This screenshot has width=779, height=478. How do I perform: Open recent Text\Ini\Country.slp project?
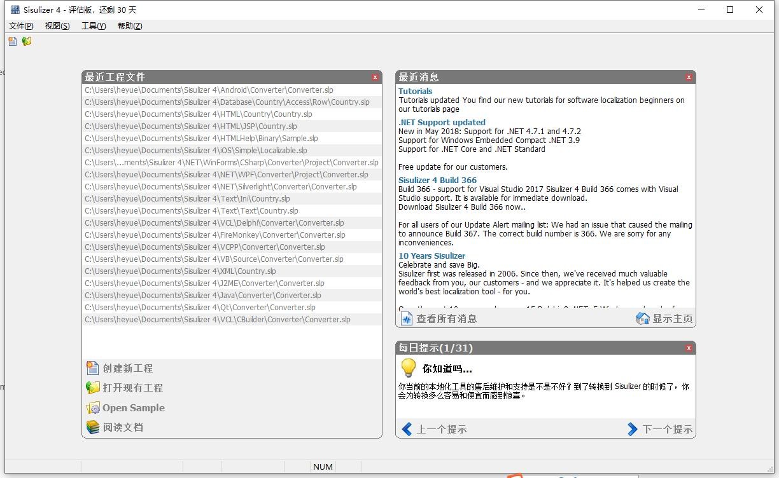point(232,198)
